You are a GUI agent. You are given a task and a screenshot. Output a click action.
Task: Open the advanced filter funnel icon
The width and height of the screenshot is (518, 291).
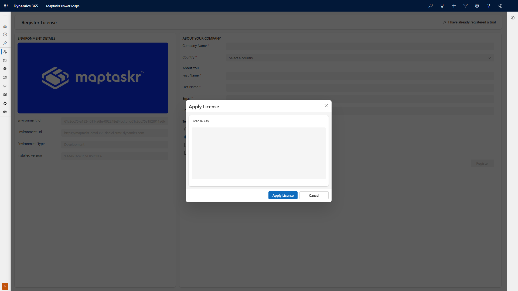tap(465, 6)
